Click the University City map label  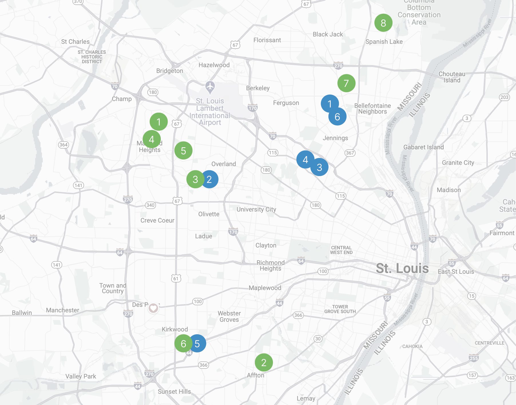pos(256,209)
